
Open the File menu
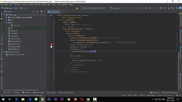point(2,5)
